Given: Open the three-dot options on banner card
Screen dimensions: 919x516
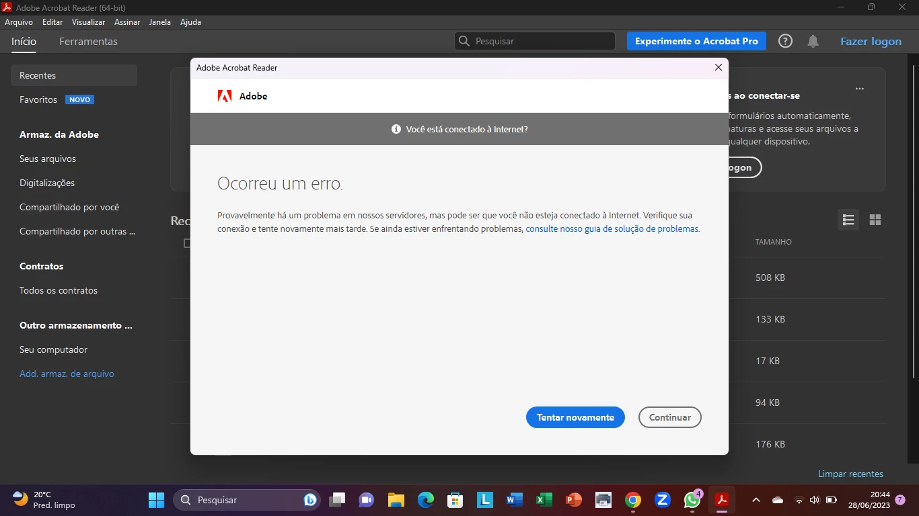Looking at the screenshot, I should point(860,89).
